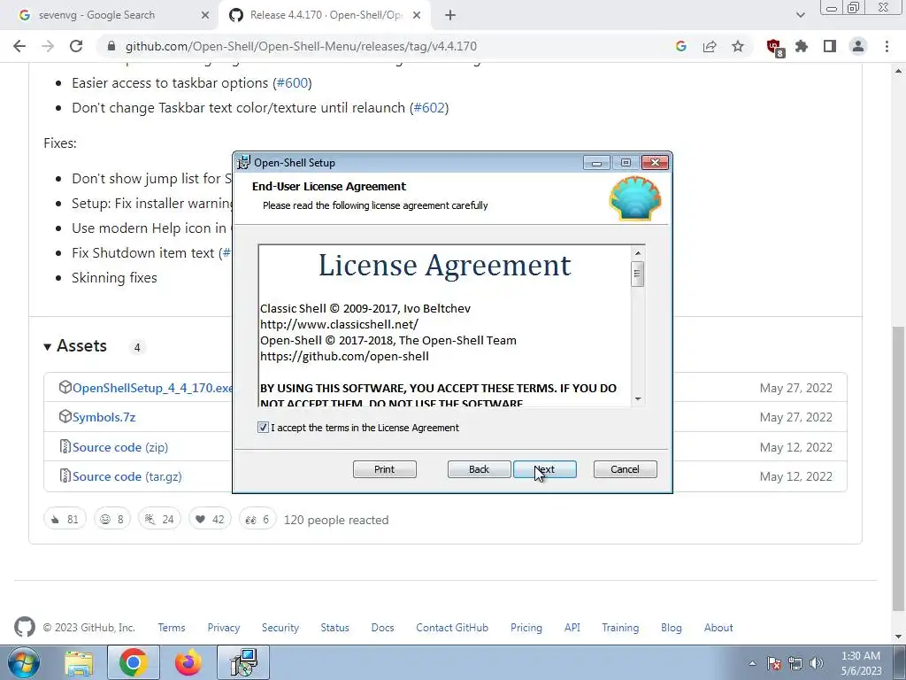906x680 pixels.
Task: Open issue #602 link
Action: [x=429, y=107]
